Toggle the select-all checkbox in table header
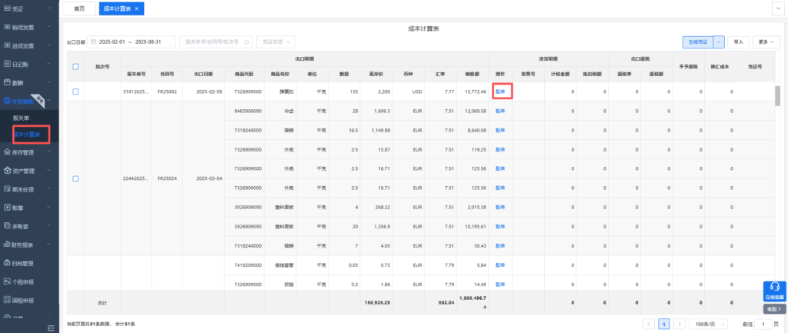Image resolution: width=788 pixels, height=333 pixels. pos(75,66)
